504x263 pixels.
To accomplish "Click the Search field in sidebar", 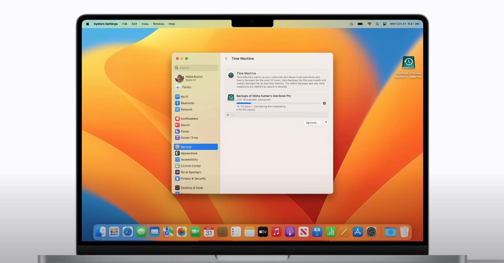I will 196,68.
